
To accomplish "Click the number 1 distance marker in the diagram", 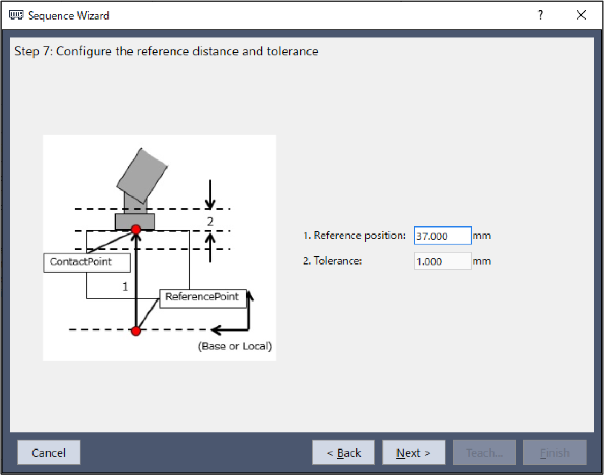I will (x=125, y=286).
